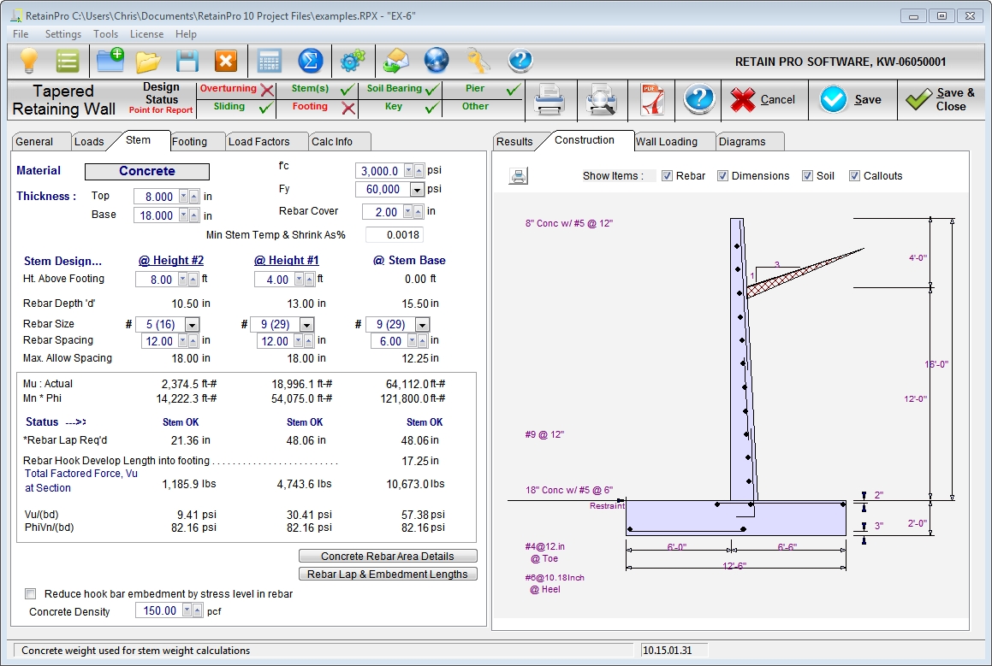Open the @ Height #2 link
992x666 pixels.
coord(171,261)
